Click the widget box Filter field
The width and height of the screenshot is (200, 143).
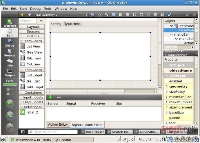pyautogui.click(x=28, y=21)
